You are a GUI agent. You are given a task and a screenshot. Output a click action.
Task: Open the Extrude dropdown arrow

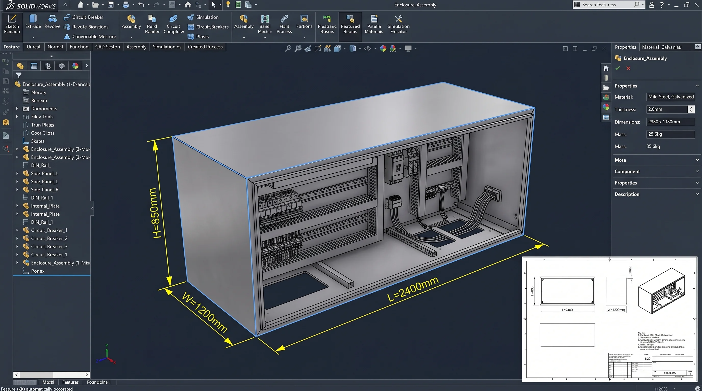point(33,38)
